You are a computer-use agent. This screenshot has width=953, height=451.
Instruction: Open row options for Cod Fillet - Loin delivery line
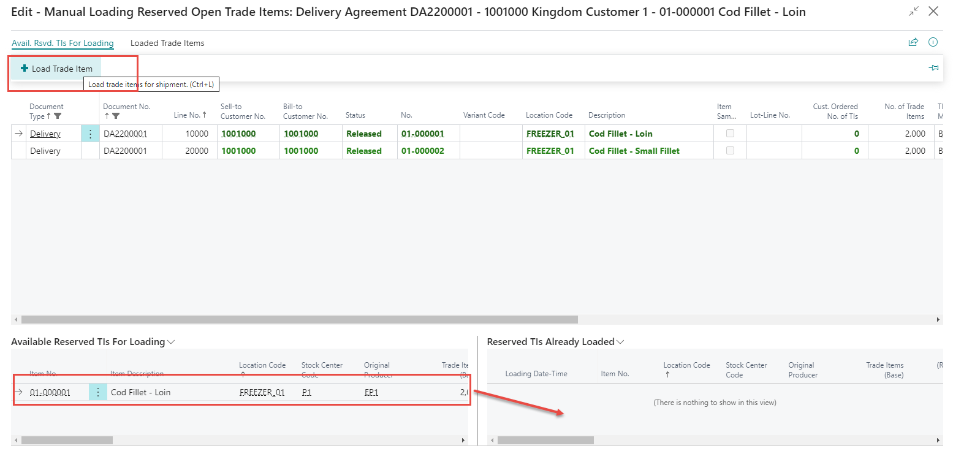[x=90, y=134]
